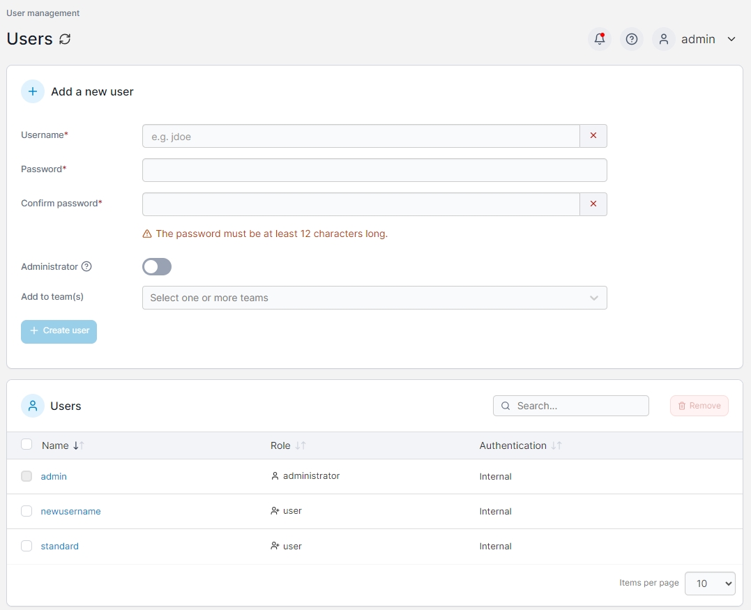Viewport: 751px width, 610px height.
Task: Enable the Administrator toggle switch
Action: (157, 267)
